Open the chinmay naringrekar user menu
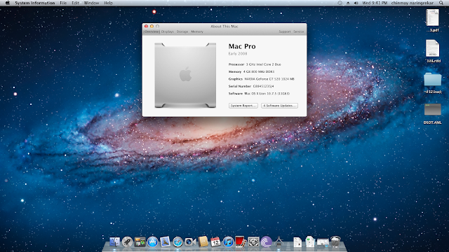449x252 pixels. 413,3
